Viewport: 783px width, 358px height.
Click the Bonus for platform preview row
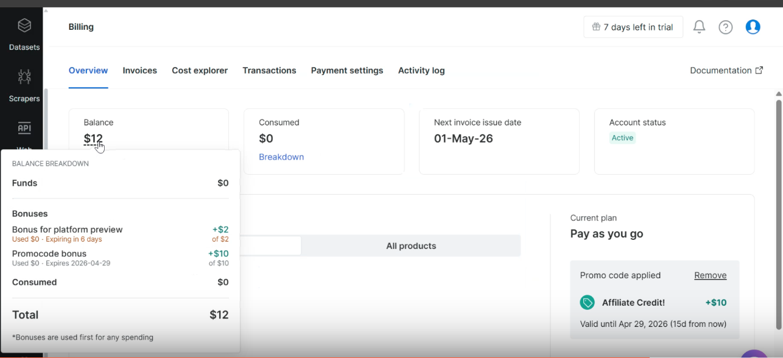121,234
